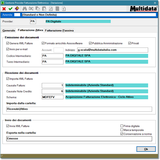160x160 pixels.
Task: Click the crossed-out search filter icon
Action: (31, 9)
